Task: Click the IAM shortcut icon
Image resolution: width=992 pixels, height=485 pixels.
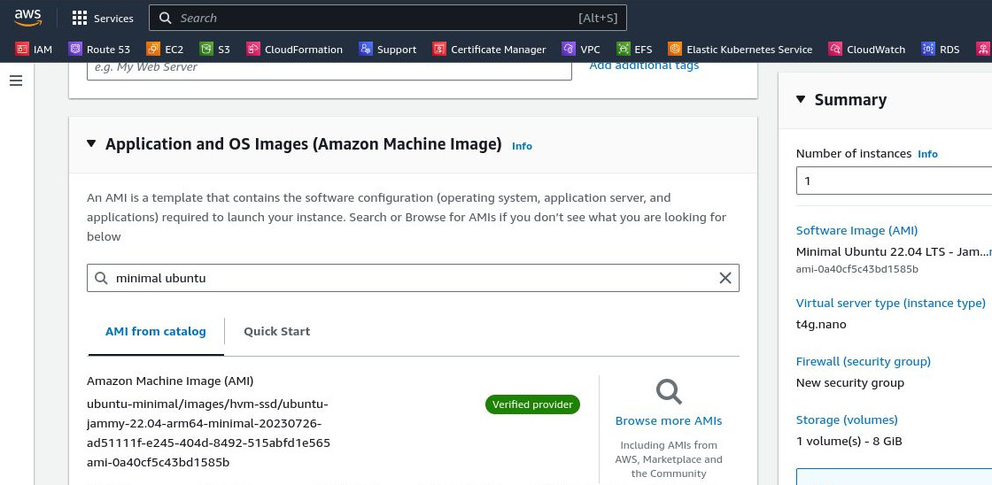Action: click(x=22, y=50)
